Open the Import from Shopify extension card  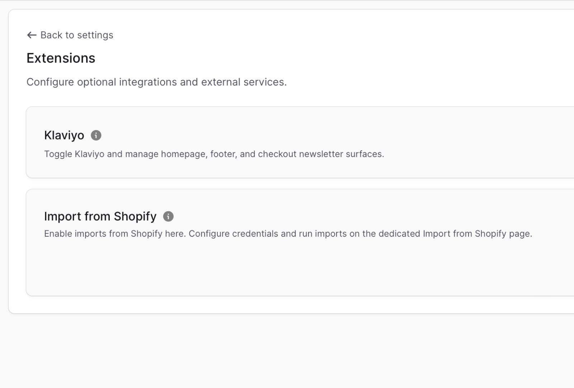251,242
